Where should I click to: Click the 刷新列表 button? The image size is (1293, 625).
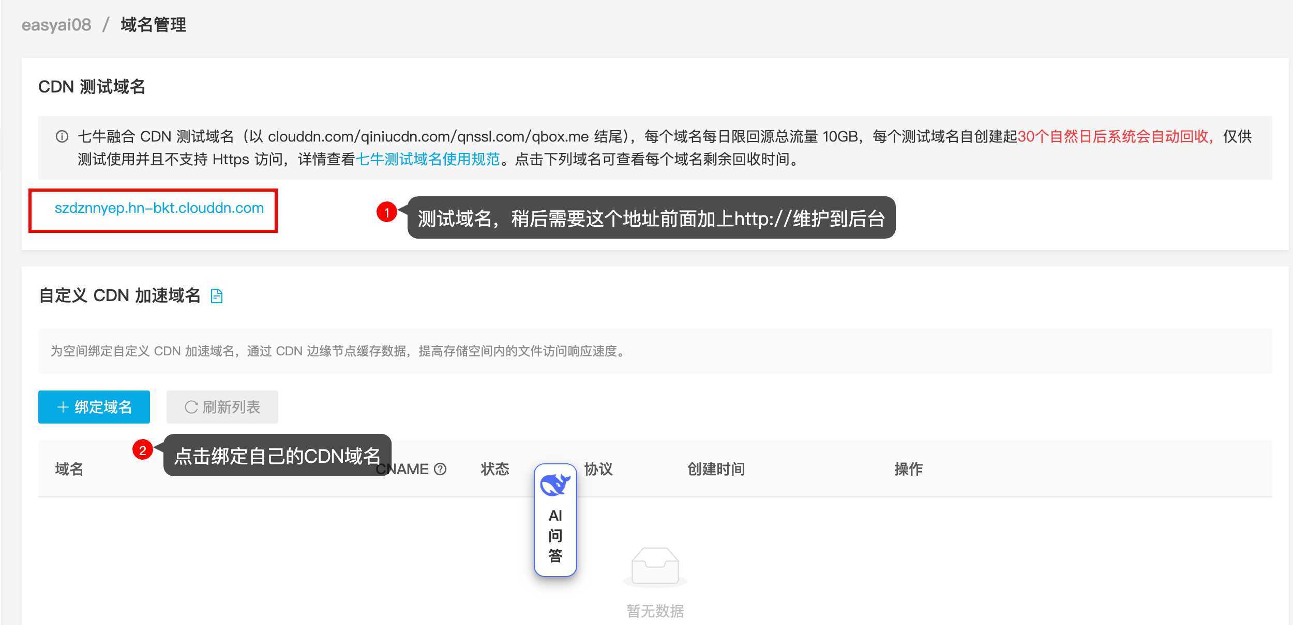[x=222, y=407]
